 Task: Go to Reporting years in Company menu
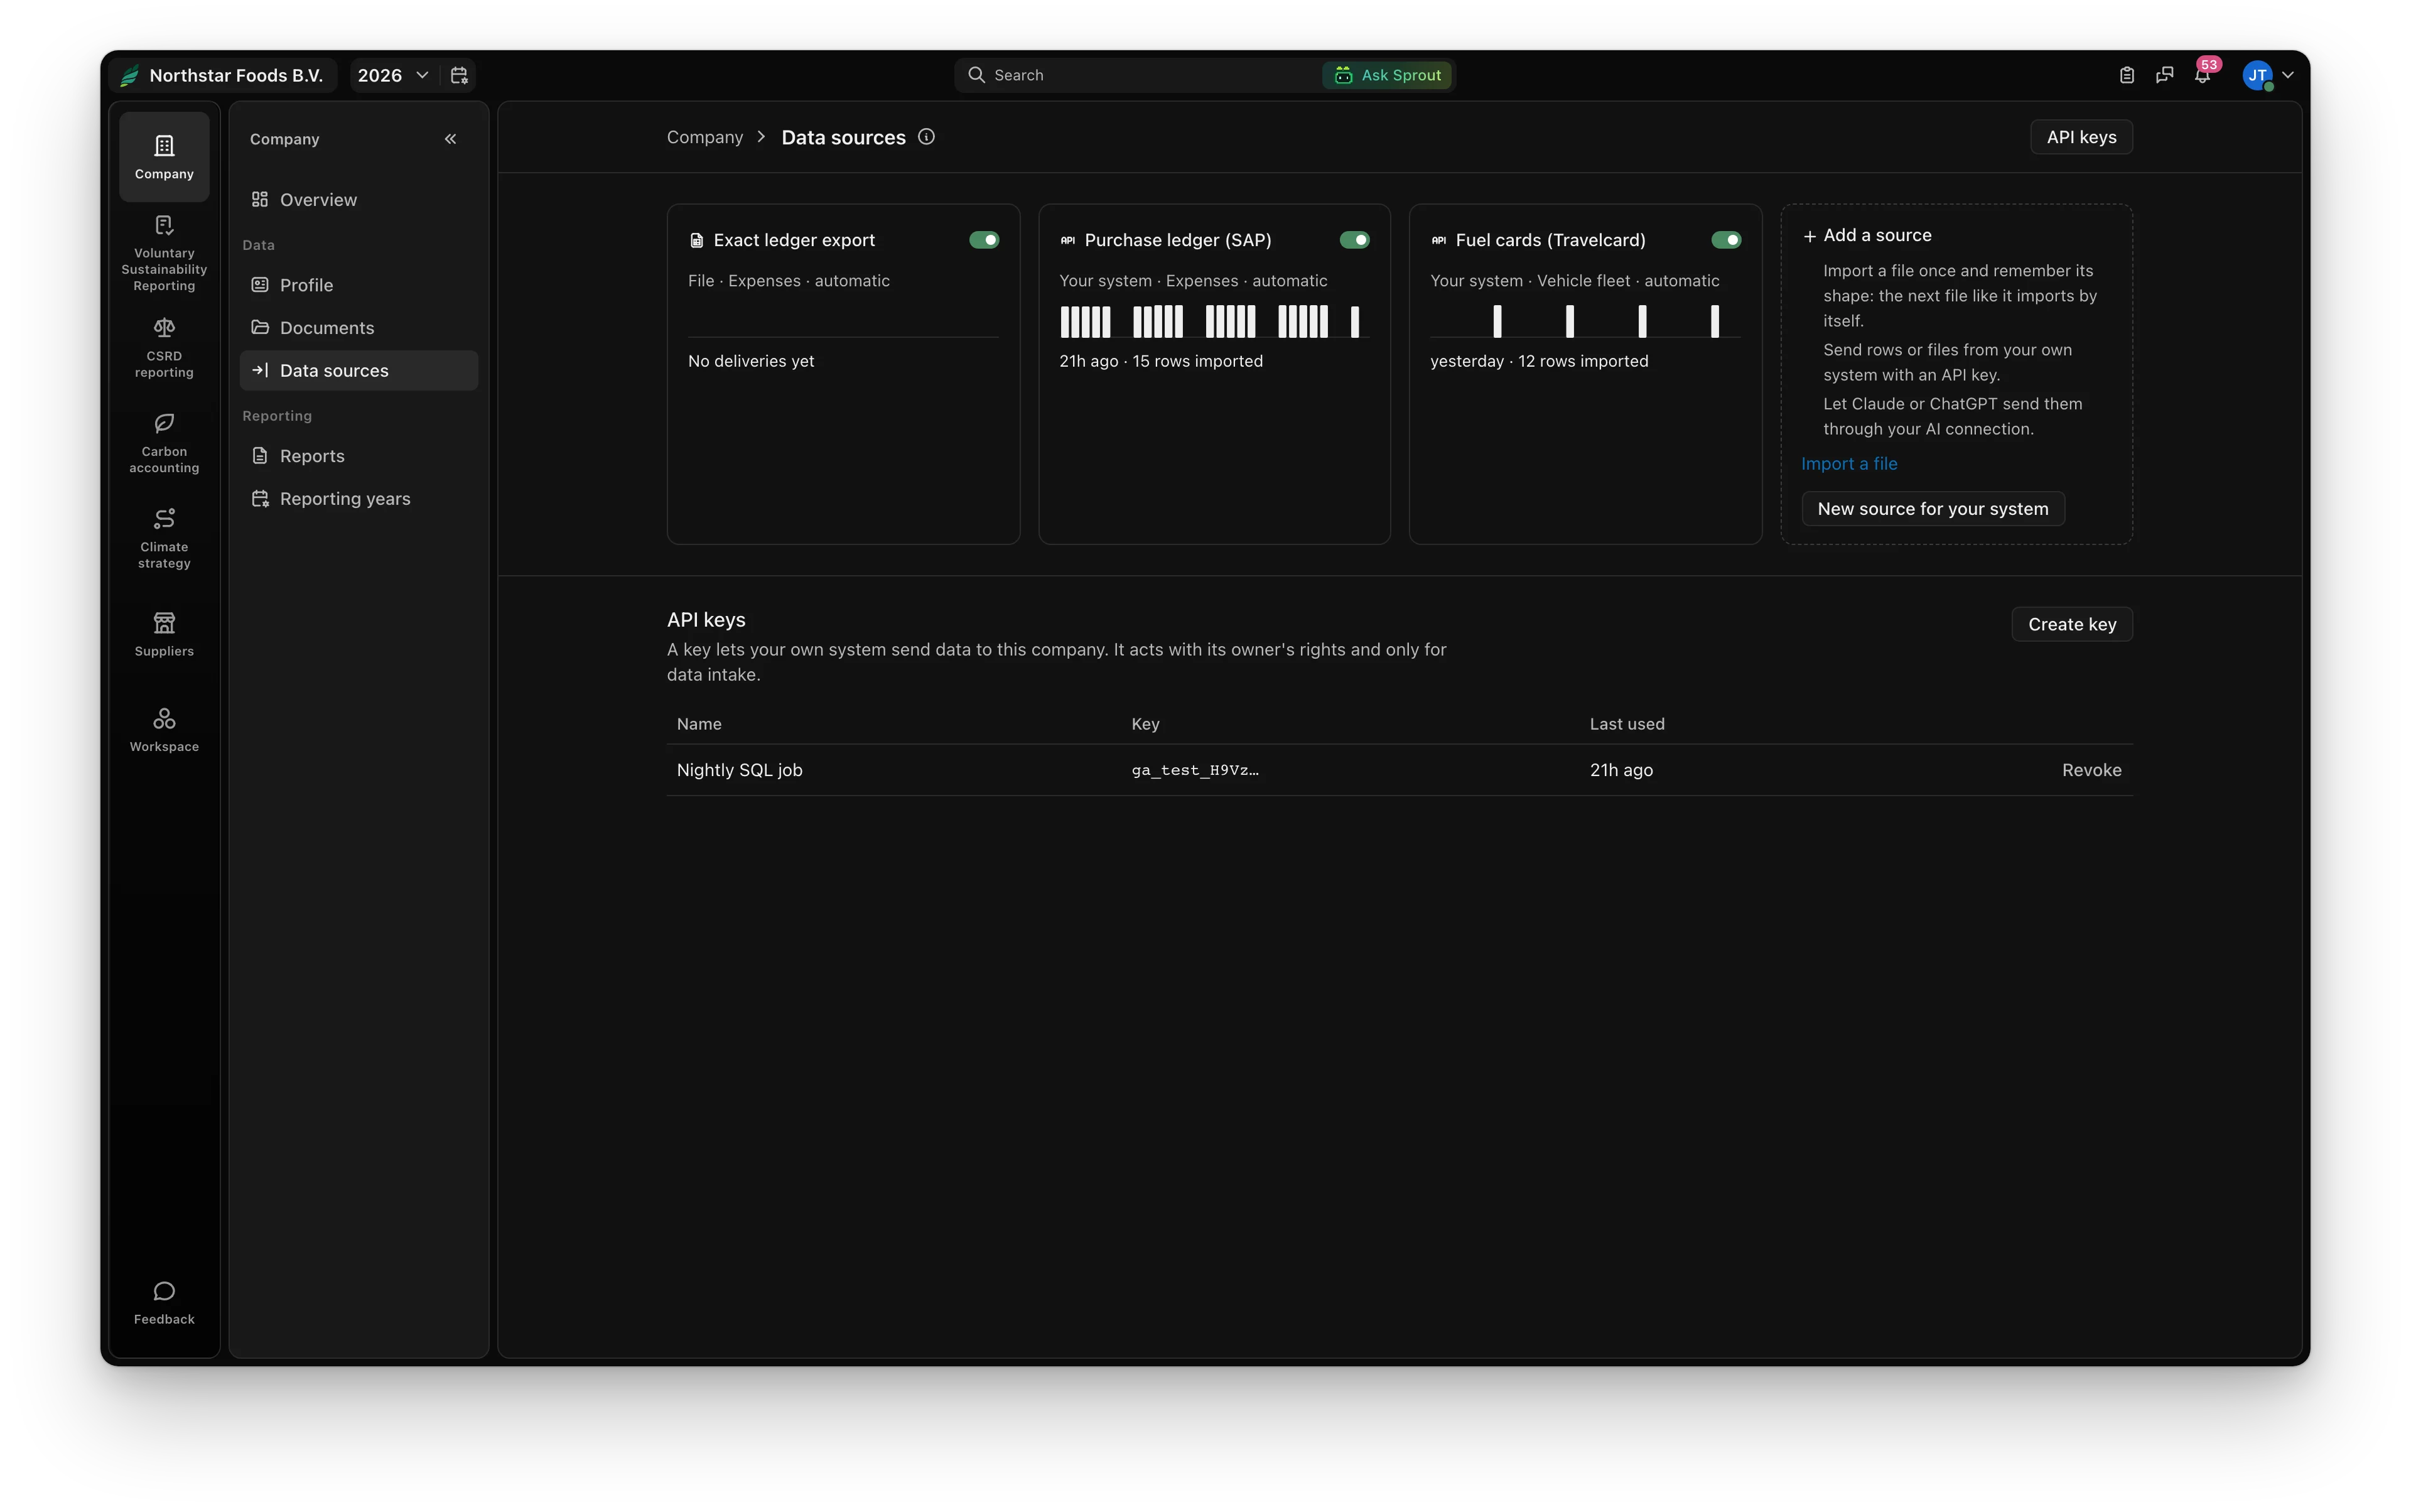coord(359,499)
